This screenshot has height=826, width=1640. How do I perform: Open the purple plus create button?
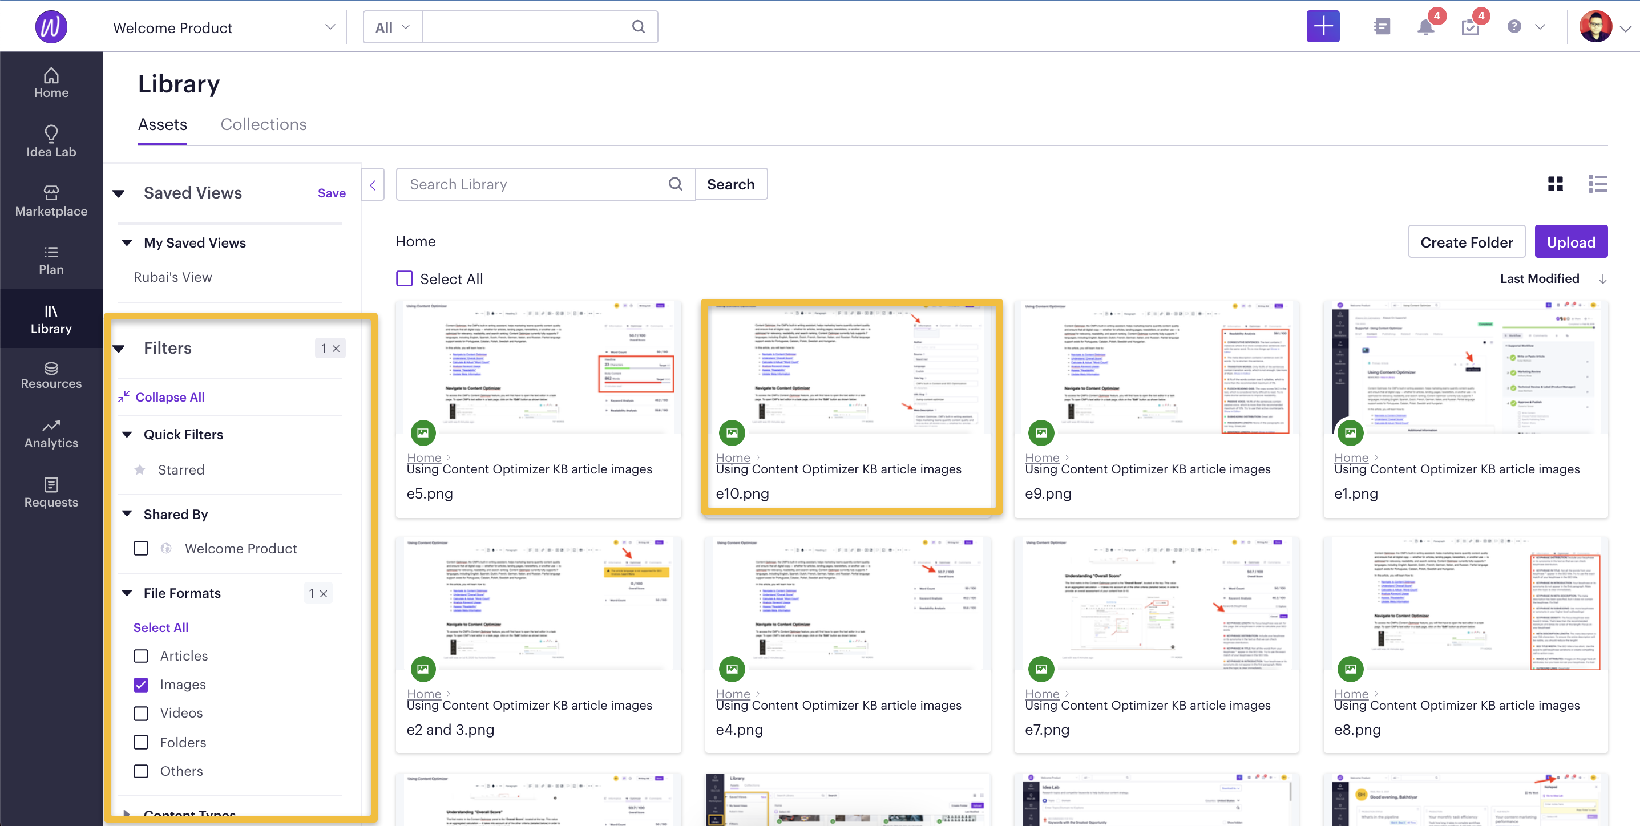[x=1322, y=27]
